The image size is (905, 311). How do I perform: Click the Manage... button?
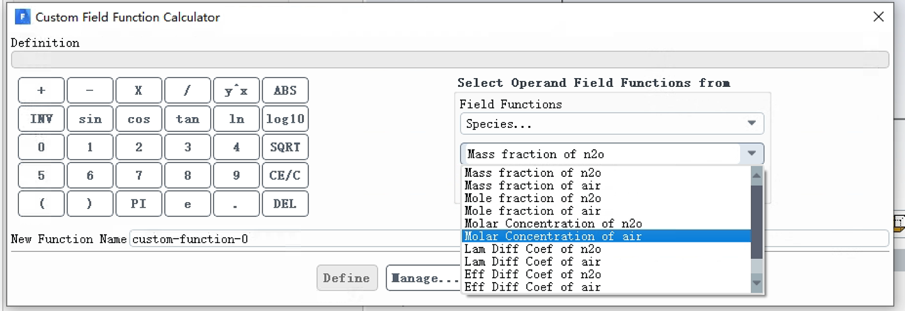point(424,278)
